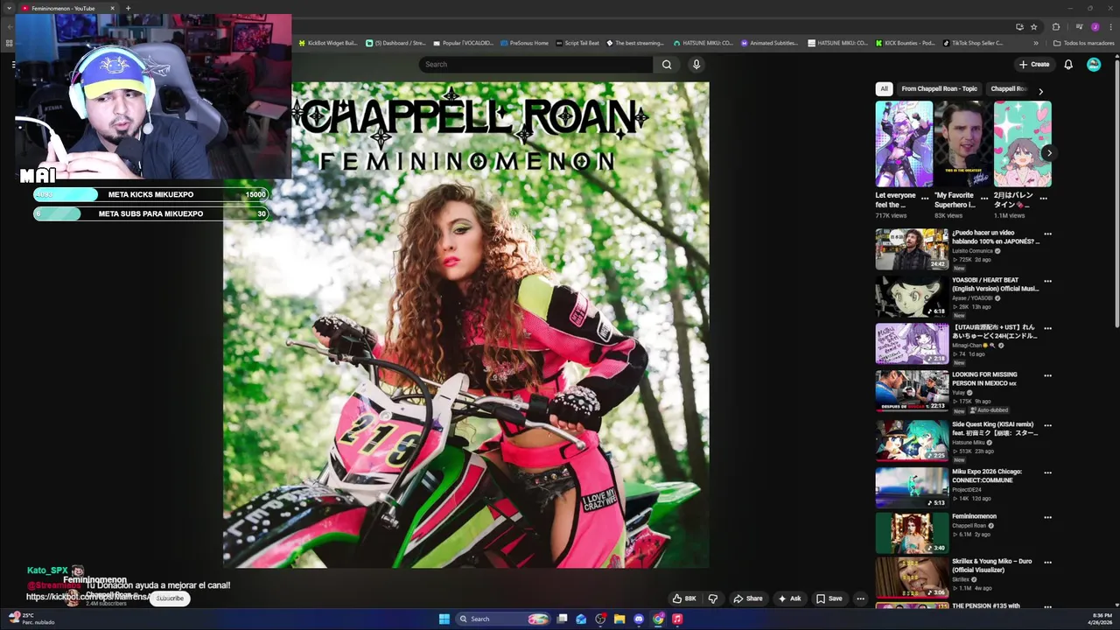This screenshot has height=630, width=1120.
Task: Open the TikTok Shop Seller bookmark
Action: [x=972, y=43]
